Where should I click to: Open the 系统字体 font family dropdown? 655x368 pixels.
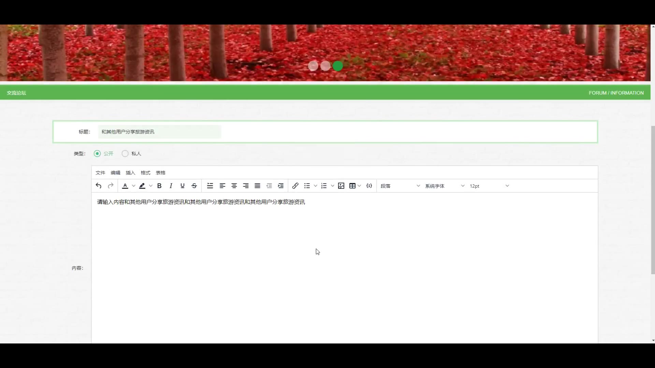click(x=445, y=186)
